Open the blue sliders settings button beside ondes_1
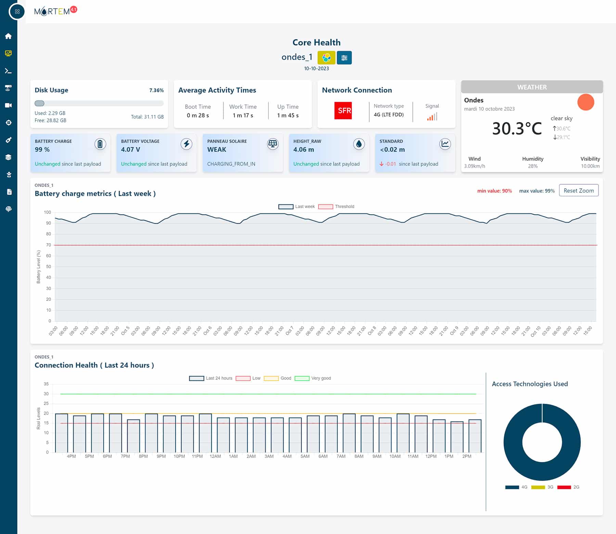Image resolution: width=616 pixels, height=534 pixels. 344,58
